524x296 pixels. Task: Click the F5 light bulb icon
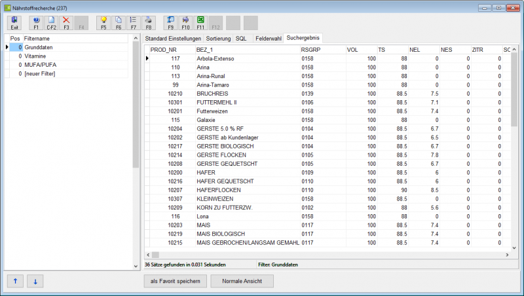pyautogui.click(x=103, y=23)
